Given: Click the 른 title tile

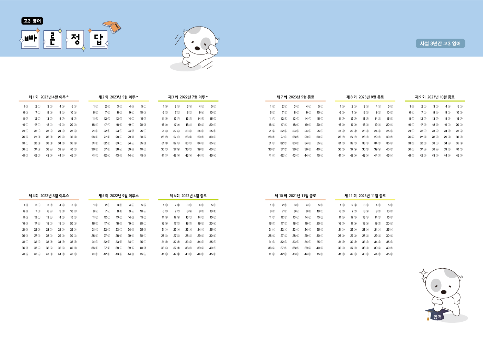Looking at the screenshot, I should point(52,39).
